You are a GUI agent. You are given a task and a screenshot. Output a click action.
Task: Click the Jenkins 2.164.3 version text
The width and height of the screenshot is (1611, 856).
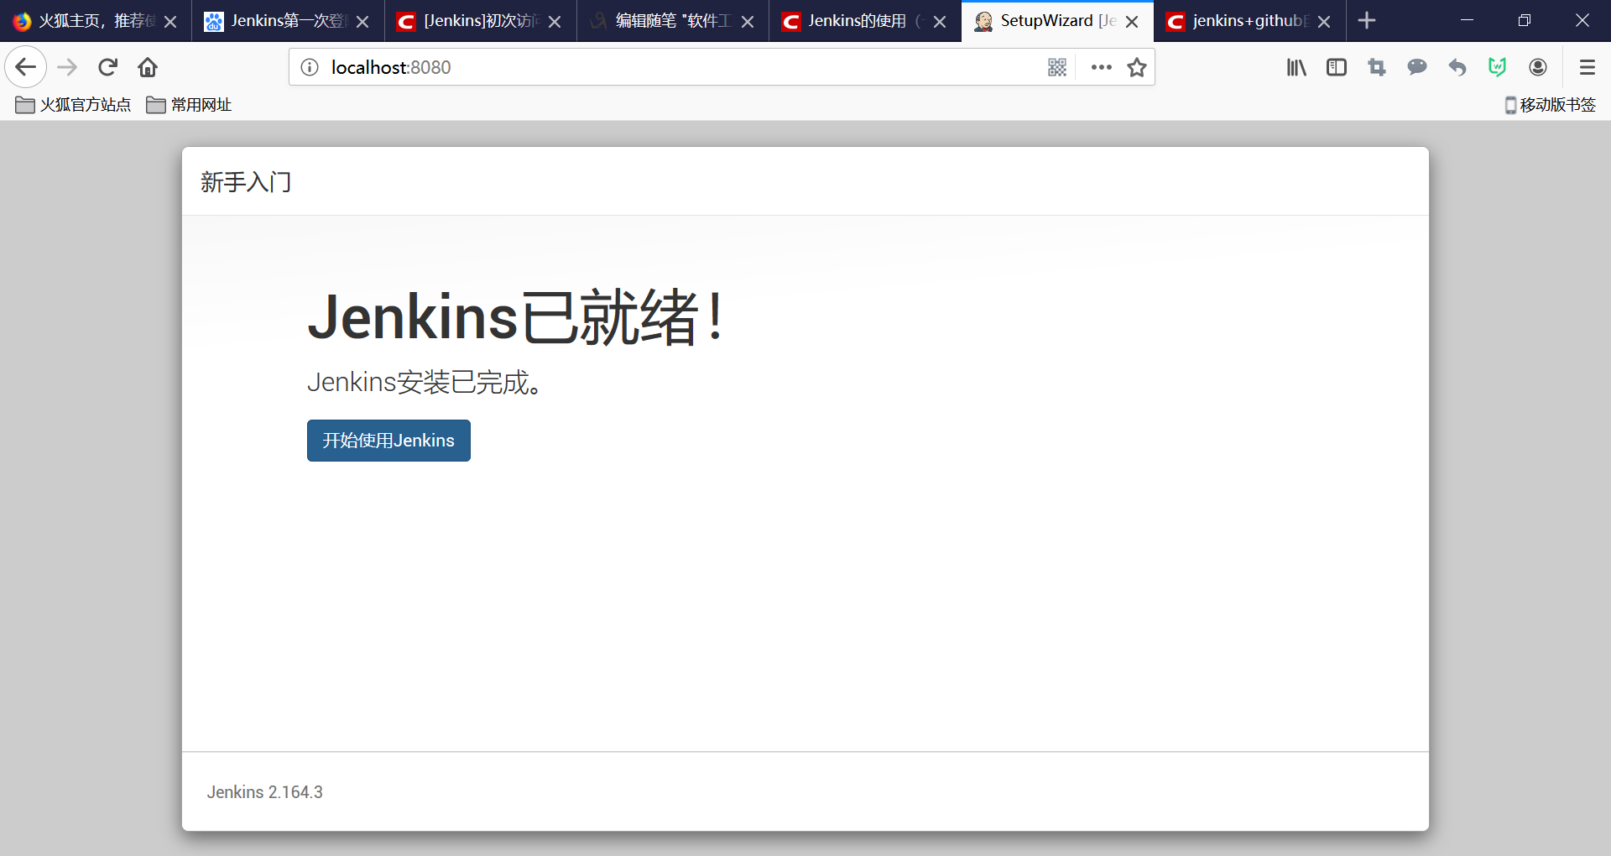(265, 792)
